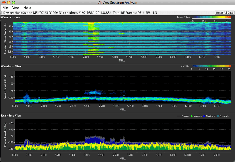Image resolution: width=235 pixels, height=162 pixels.
Task: Click the yellow Current legend line
Action: 179,116
